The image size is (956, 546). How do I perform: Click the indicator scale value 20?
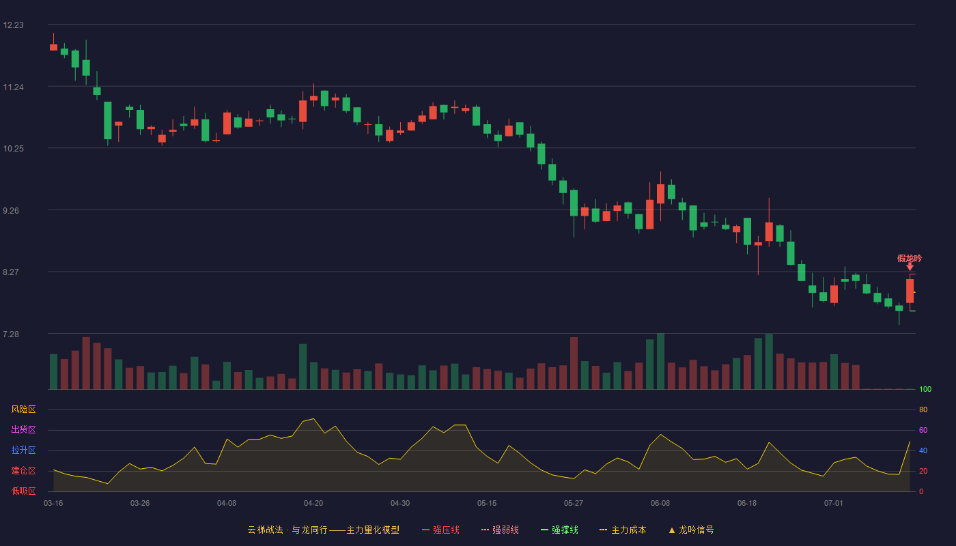(x=923, y=471)
